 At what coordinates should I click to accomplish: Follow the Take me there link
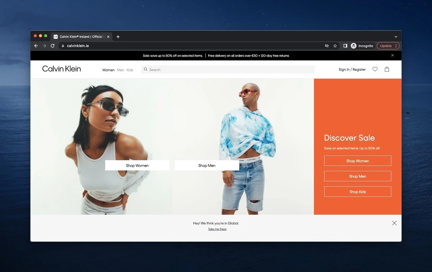tap(217, 229)
